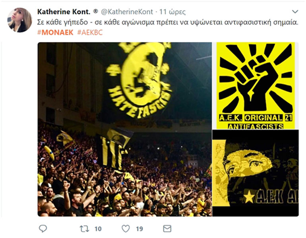Open the #AEKBC hashtag

click(90, 33)
